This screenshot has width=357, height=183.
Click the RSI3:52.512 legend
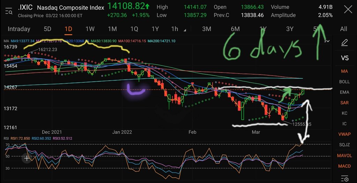coord(62,138)
